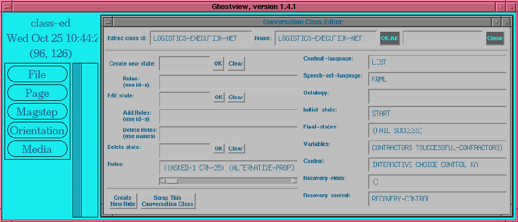This screenshot has height=222, width=518.
Task: Focus the Recovery control field
Action: tap(437, 199)
